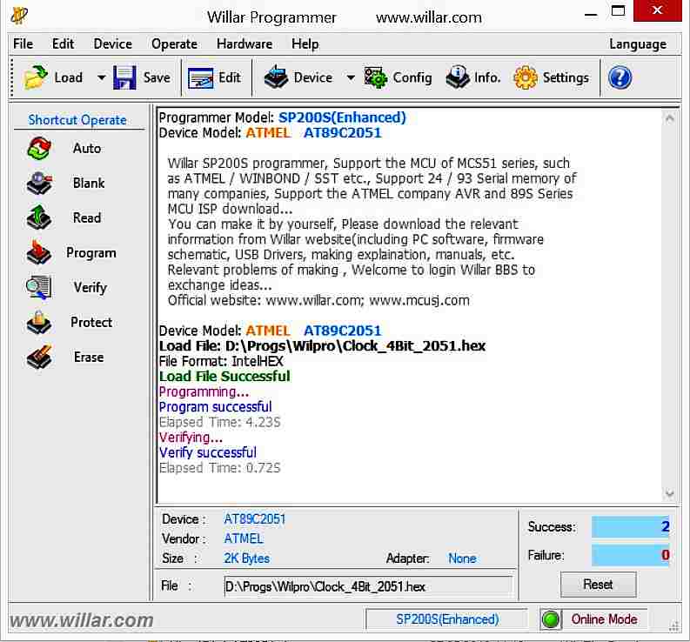
Task: Click the log scrollbar up arrow
Action: click(x=669, y=118)
